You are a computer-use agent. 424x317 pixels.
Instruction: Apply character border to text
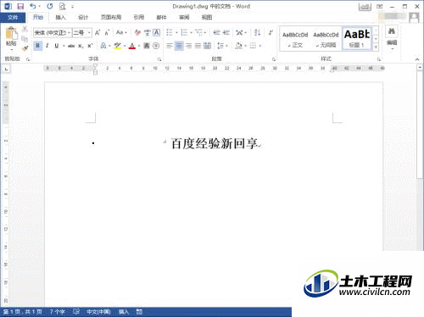(x=156, y=33)
